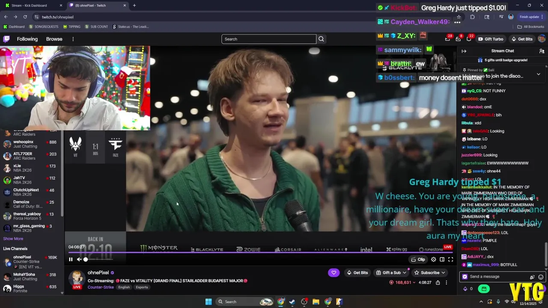Open Prime loot icon with badge 28
The height and width of the screenshot is (308, 548).
coord(447,39)
